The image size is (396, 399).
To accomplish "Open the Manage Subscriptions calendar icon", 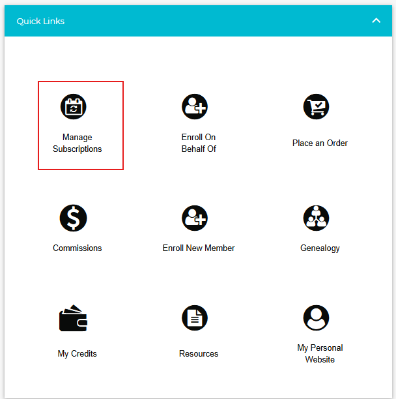I will coord(73,106).
